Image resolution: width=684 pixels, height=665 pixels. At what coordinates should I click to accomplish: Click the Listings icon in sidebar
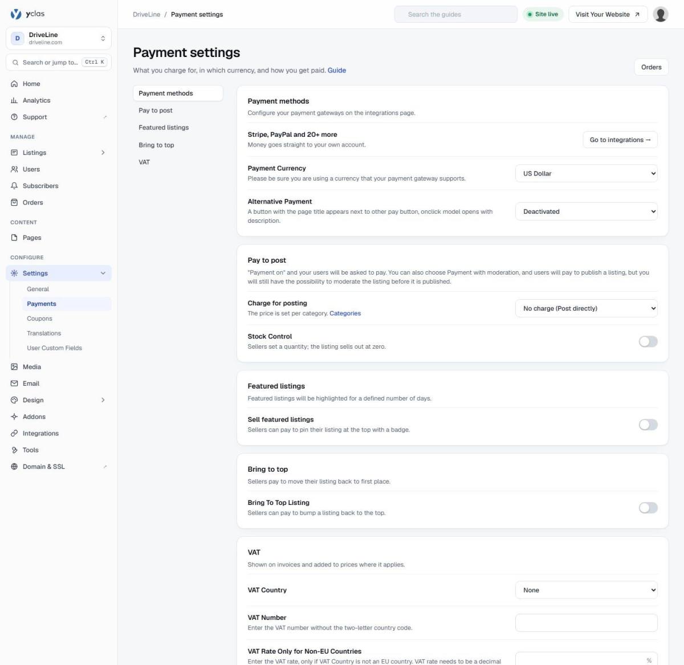point(14,153)
